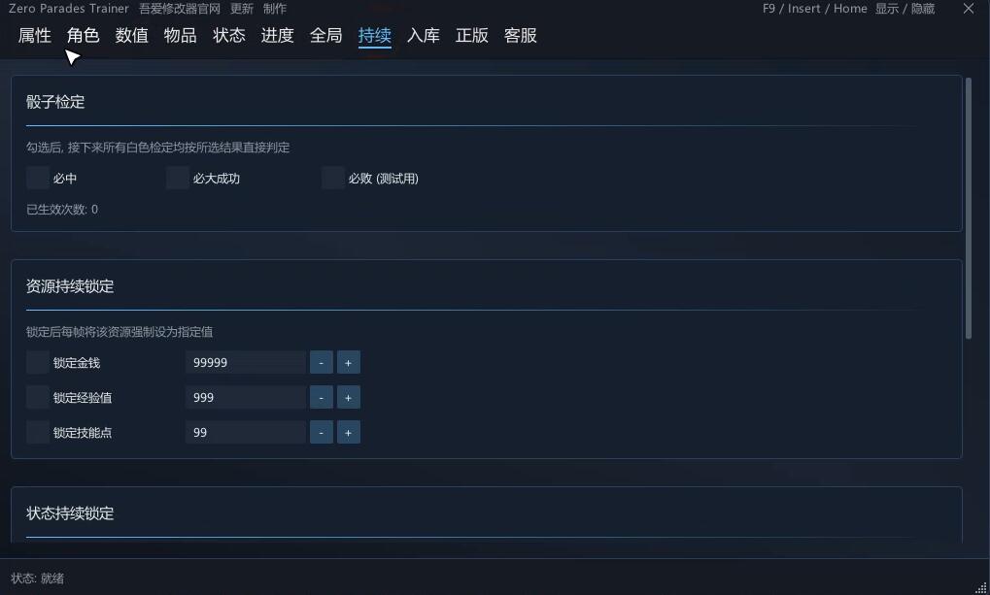Click minus button beside 锁定经验值 field
Viewport: 990px width, 595px height.
coord(322,398)
